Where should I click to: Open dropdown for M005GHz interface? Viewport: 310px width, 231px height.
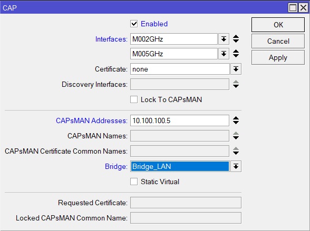(224, 54)
